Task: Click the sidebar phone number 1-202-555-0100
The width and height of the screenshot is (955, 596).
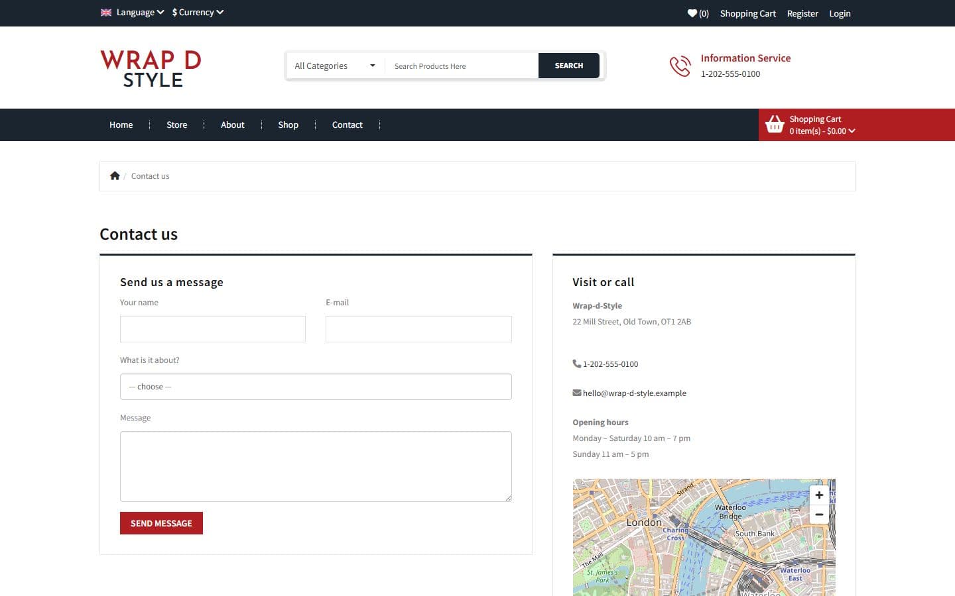Action: pyautogui.click(x=610, y=364)
